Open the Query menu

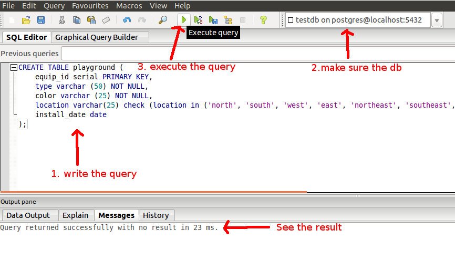54,6
